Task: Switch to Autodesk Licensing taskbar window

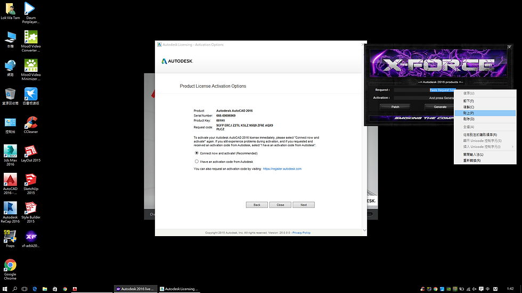Action: pyautogui.click(x=179, y=289)
